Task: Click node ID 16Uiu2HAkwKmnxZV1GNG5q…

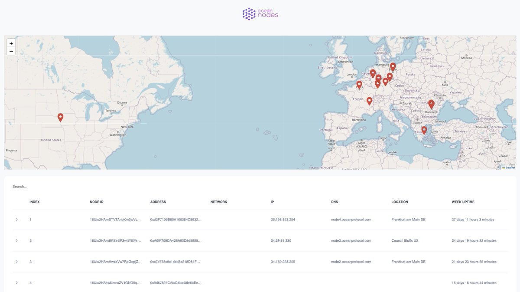Action: (x=115, y=283)
